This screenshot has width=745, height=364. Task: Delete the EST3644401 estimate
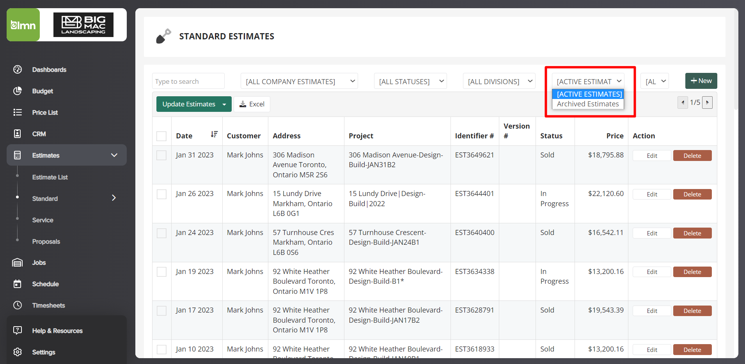[692, 194]
